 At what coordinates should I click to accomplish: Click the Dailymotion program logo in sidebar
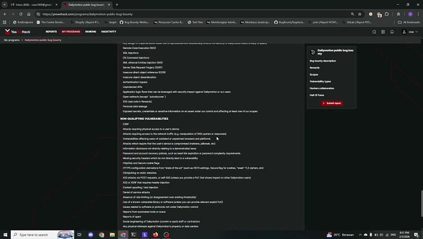(313, 52)
